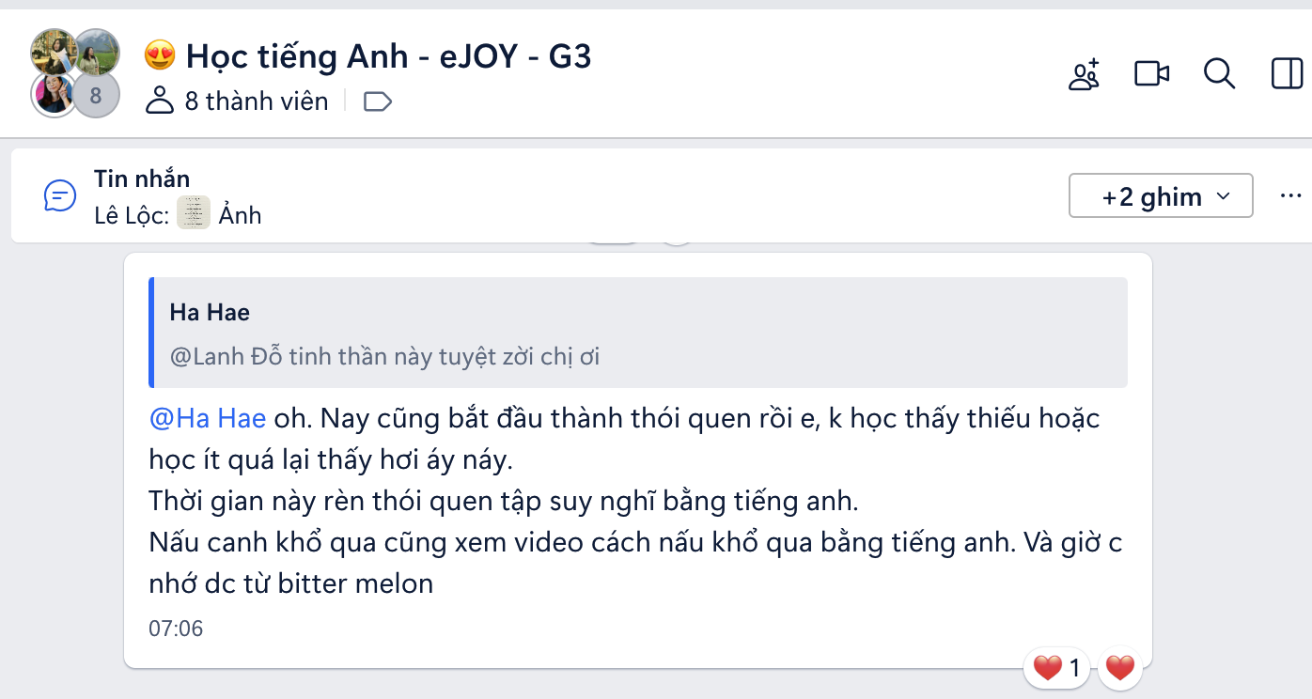Start a video call with the group
The image size is (1312, 699).
point(1151,73)
